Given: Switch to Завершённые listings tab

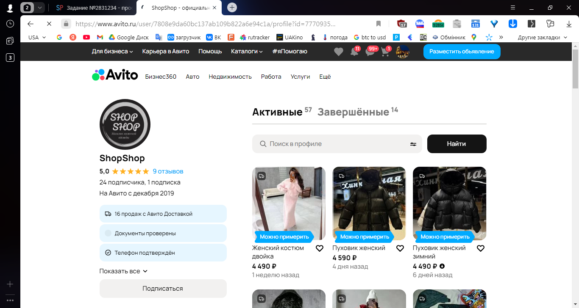Looking at the screenshot, I should (x=358, y=112).
